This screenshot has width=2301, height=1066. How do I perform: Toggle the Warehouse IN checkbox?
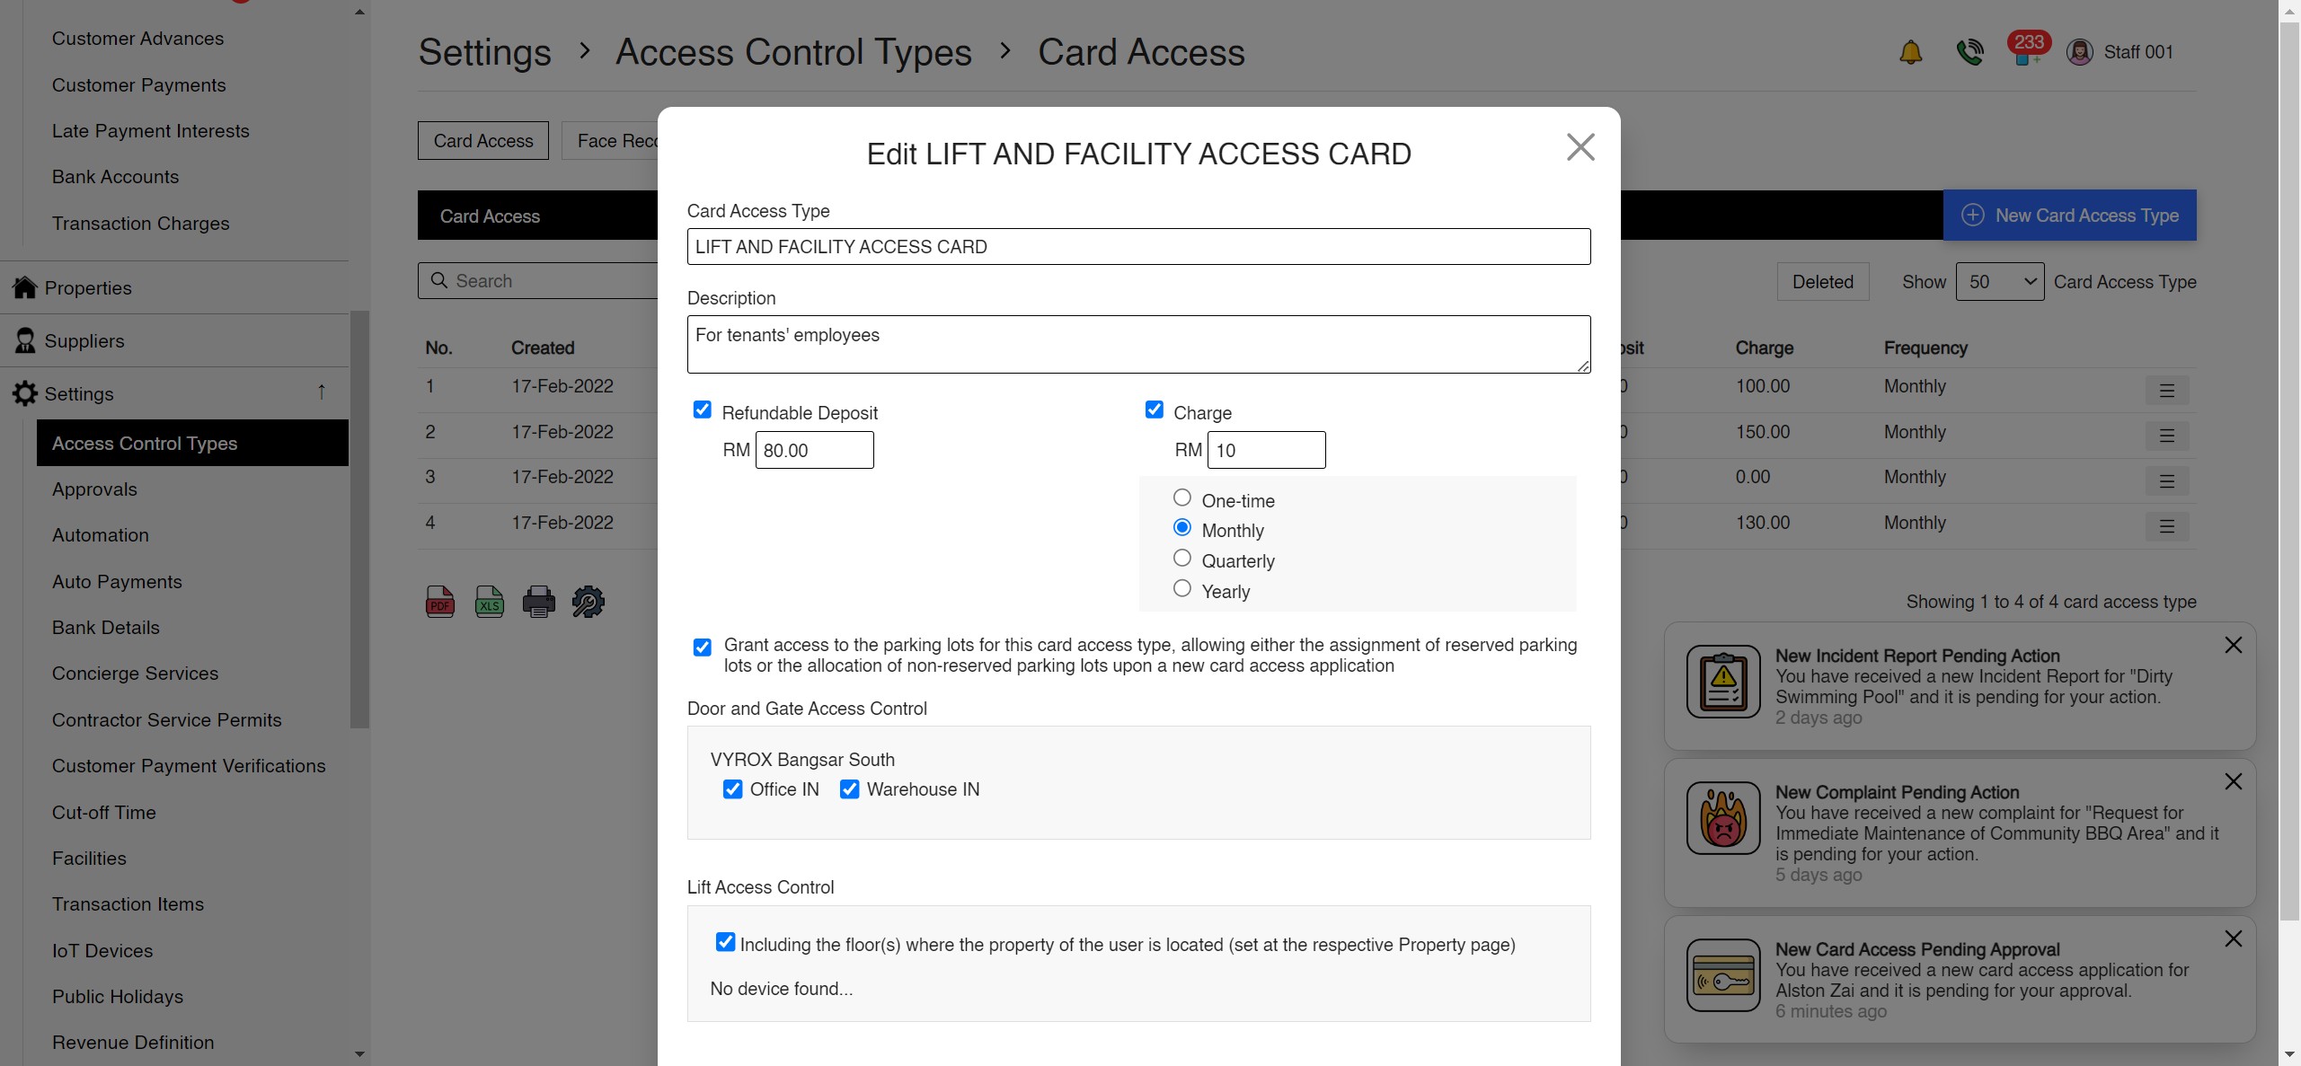tap(849, 789)
